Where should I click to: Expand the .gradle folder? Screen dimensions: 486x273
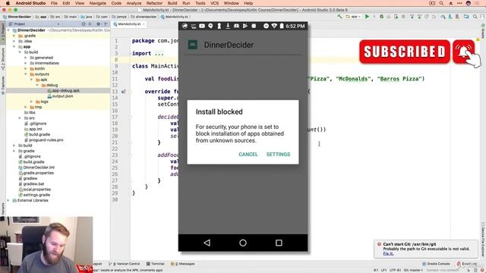point(14,36)
